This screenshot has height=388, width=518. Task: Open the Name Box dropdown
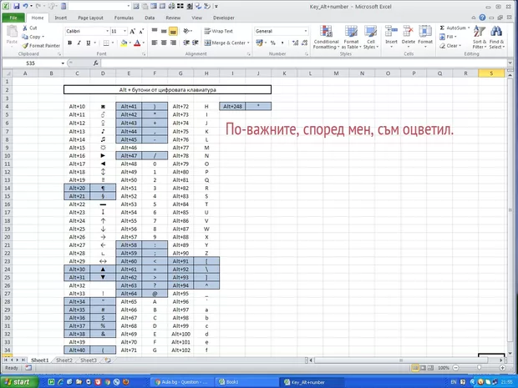[x=63, y=63]
